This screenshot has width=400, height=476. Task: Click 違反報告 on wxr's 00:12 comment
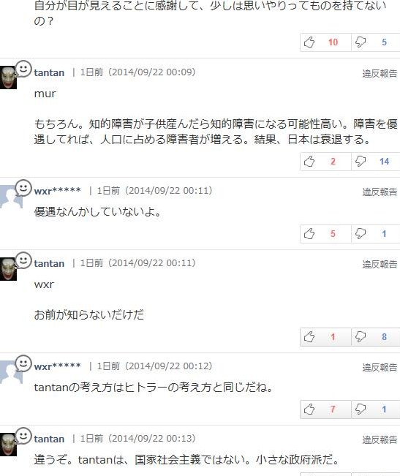coord(380,367)
